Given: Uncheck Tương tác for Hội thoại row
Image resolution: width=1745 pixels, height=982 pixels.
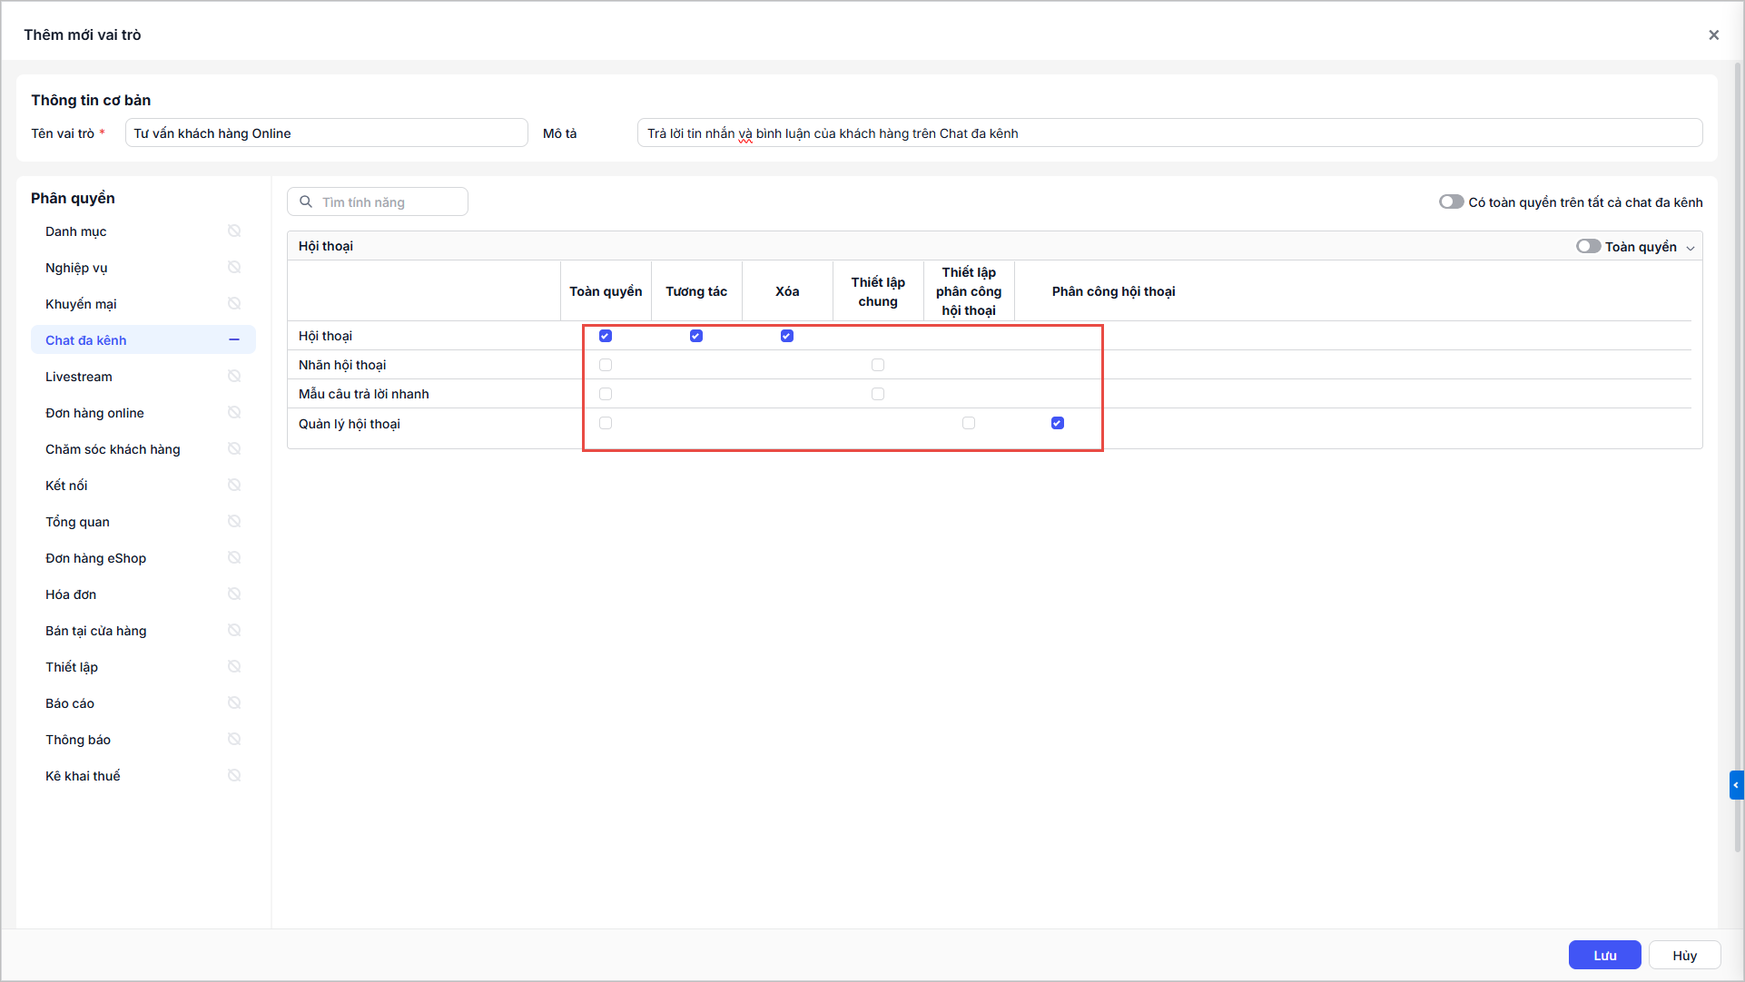Looking at the screenshot, I should point(696,336).
